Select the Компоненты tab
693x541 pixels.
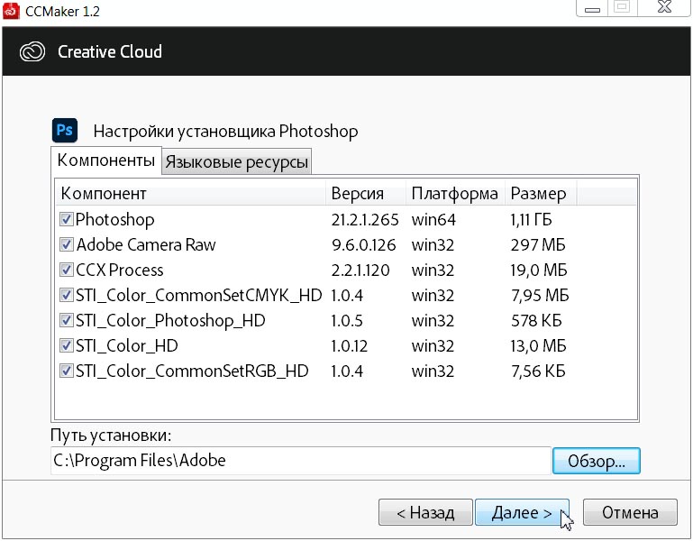pyautogui.click(x=106, y=160)
